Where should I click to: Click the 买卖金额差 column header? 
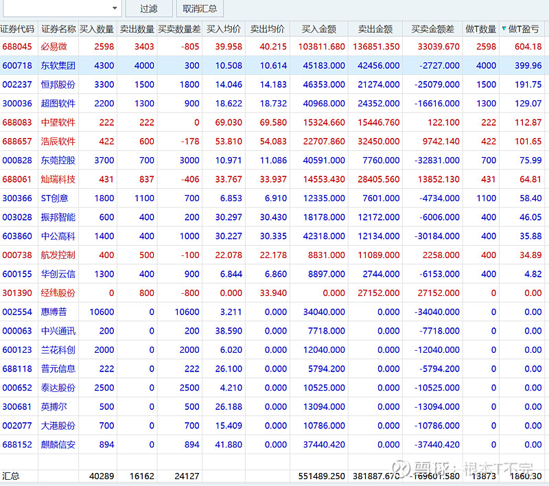pyautogui.click(x=433, y=29)
